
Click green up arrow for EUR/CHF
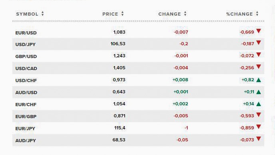click(259, 104)
